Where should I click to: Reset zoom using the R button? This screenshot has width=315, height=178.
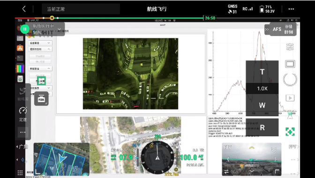pyautogui.click(x=262, y=127)
